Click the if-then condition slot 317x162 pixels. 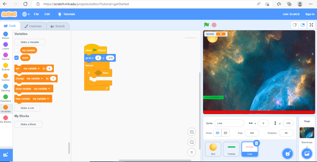98,73
